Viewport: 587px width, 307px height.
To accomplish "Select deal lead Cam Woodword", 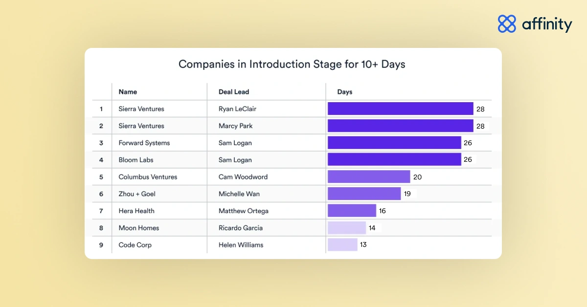I will (x=243, y=177).
